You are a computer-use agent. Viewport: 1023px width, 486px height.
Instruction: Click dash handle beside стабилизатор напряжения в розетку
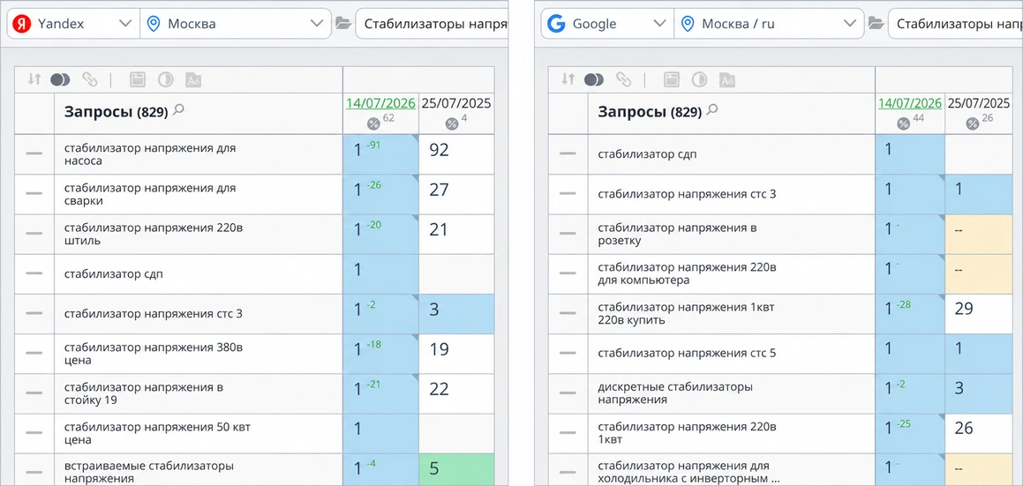(568, 234)
